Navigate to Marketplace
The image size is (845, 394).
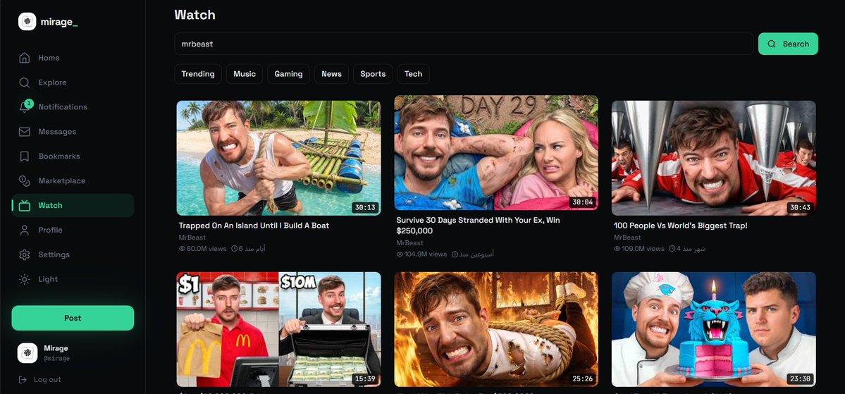[x=73, y=180]
